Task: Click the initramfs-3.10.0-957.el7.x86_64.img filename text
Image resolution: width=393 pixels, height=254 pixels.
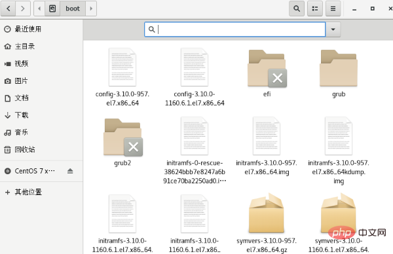Action: pos(267,168)
